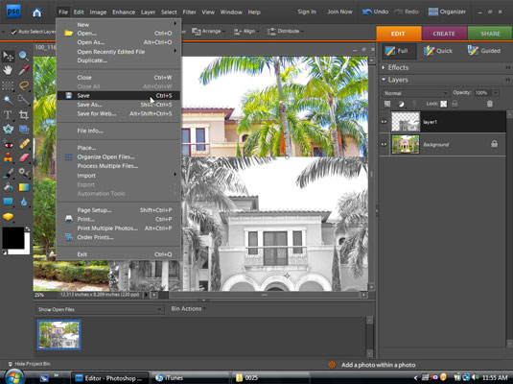Image resolution: width=513 pixels, height=384 pixels.
Task: Open the Normal blend mode dropdown
Action: pyautogui.click(x=415, y=93)
